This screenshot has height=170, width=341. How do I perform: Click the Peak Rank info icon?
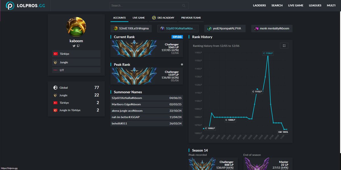[x=182, y=64]
